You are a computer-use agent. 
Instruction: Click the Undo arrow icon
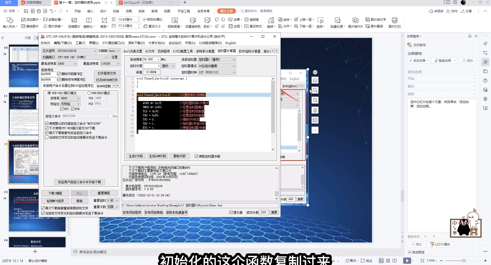pos(52,11)
